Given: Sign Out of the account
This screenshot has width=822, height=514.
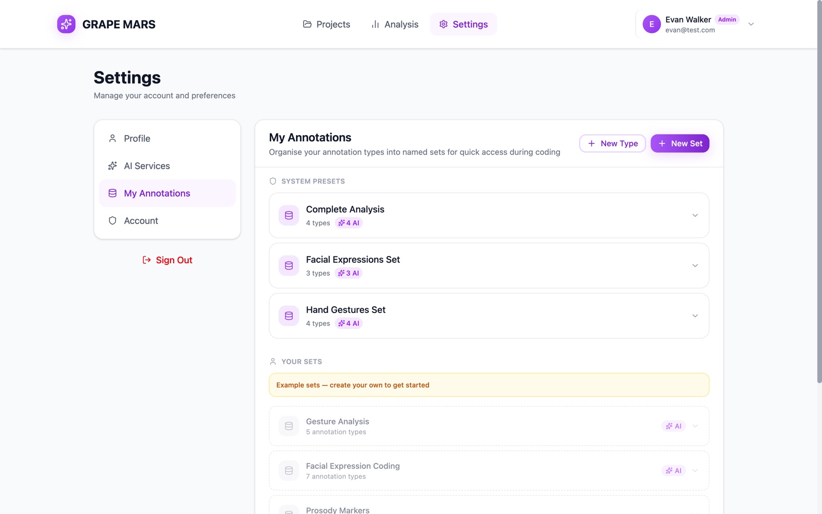Looking at the screenshot, I should tap(167, 260).
